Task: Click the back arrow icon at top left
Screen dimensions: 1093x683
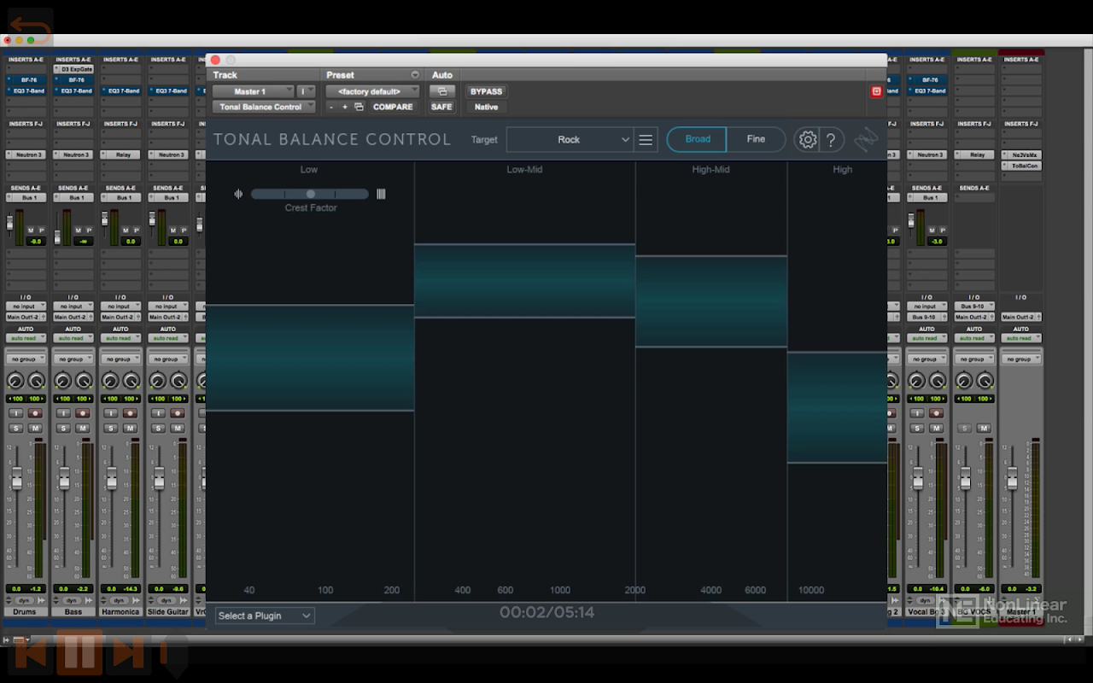Action: click(32, 30)
